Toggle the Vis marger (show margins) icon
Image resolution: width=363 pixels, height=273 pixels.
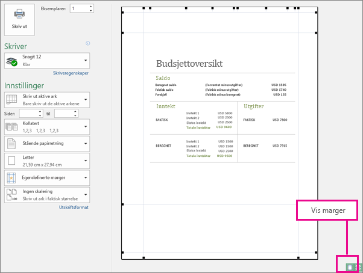[350, 267]
